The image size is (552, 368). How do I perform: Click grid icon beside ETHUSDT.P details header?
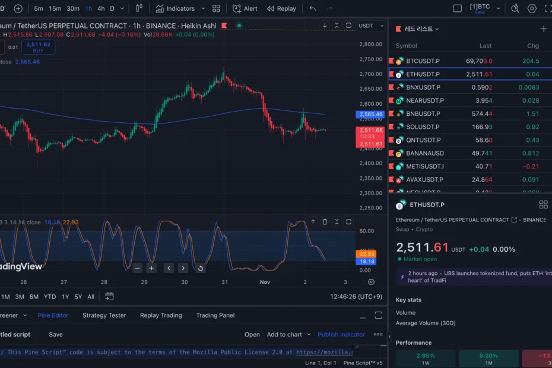tap(544, 205)
